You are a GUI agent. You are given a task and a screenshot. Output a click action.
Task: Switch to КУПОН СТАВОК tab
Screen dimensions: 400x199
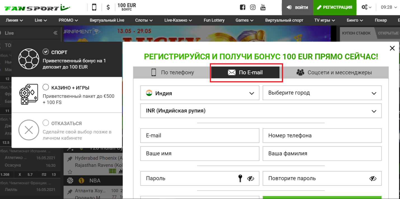pyautogui.click(x=356, y=33)
